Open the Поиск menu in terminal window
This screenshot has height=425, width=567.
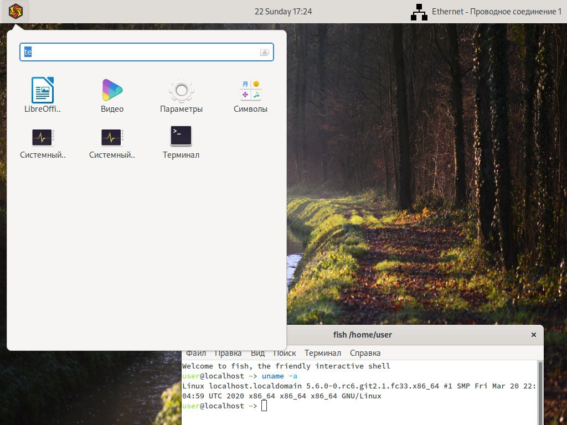pyautogui.click(x=285, y=353)
